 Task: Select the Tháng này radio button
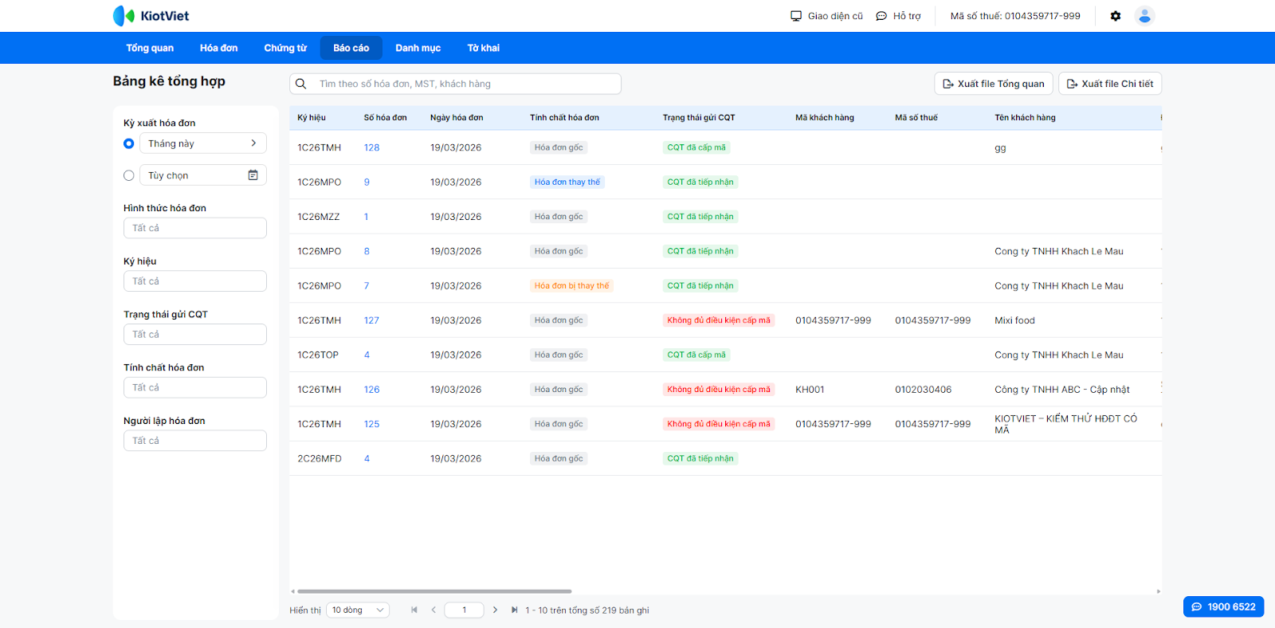pyautogui.click(x=129, y=143)
